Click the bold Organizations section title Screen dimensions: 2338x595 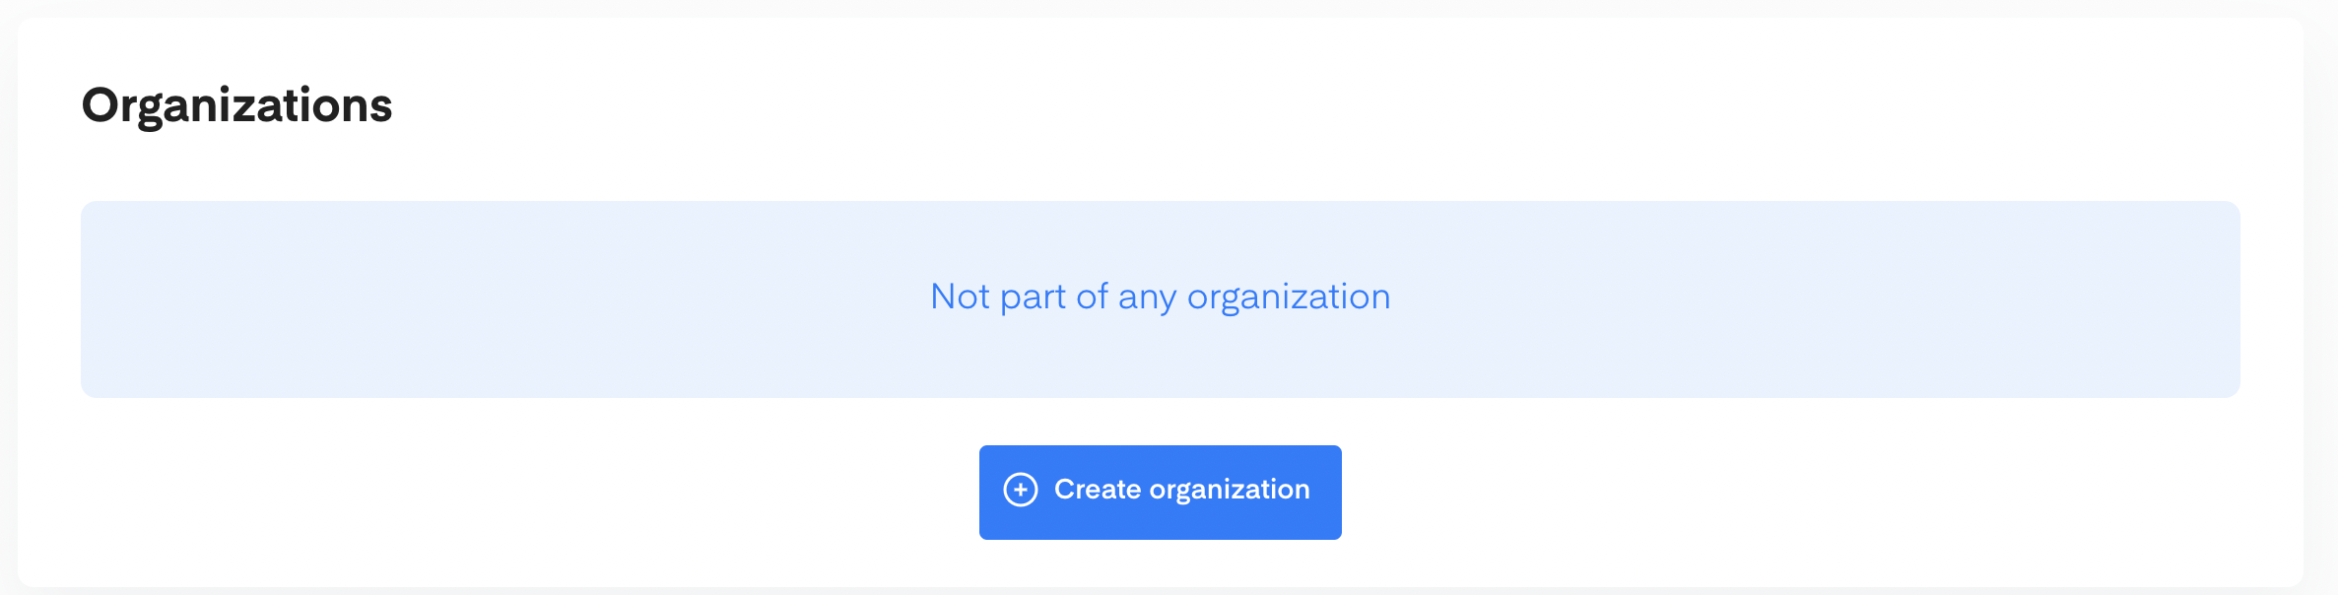coord(236,105)
